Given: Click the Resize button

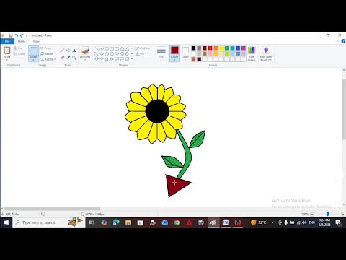Looking at the screenshot, I should [47, 54].
